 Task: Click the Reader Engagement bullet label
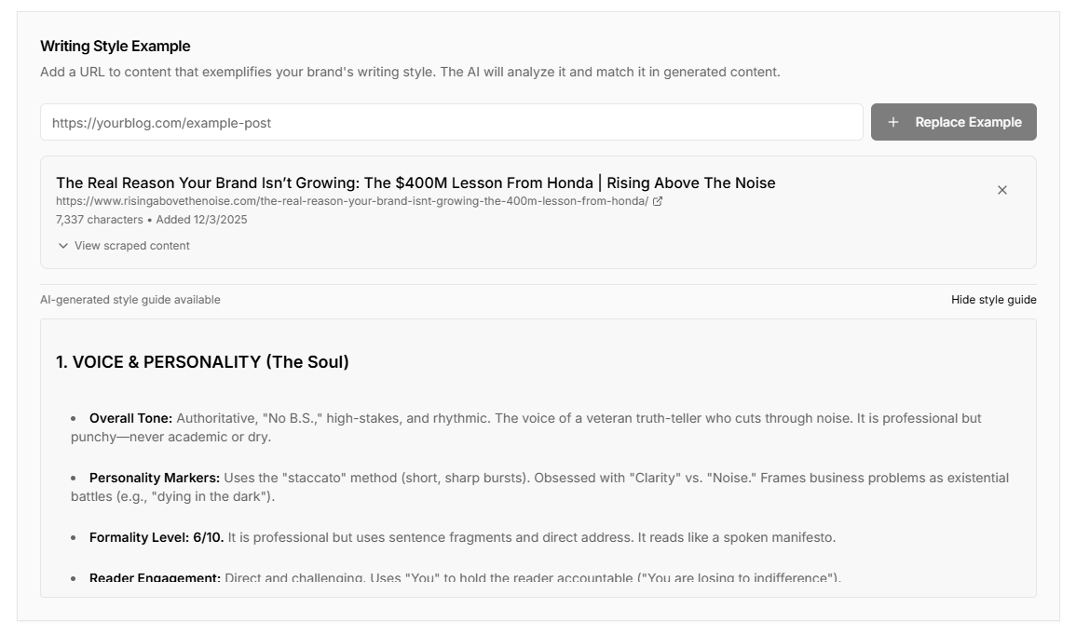[x=155, y=578]
